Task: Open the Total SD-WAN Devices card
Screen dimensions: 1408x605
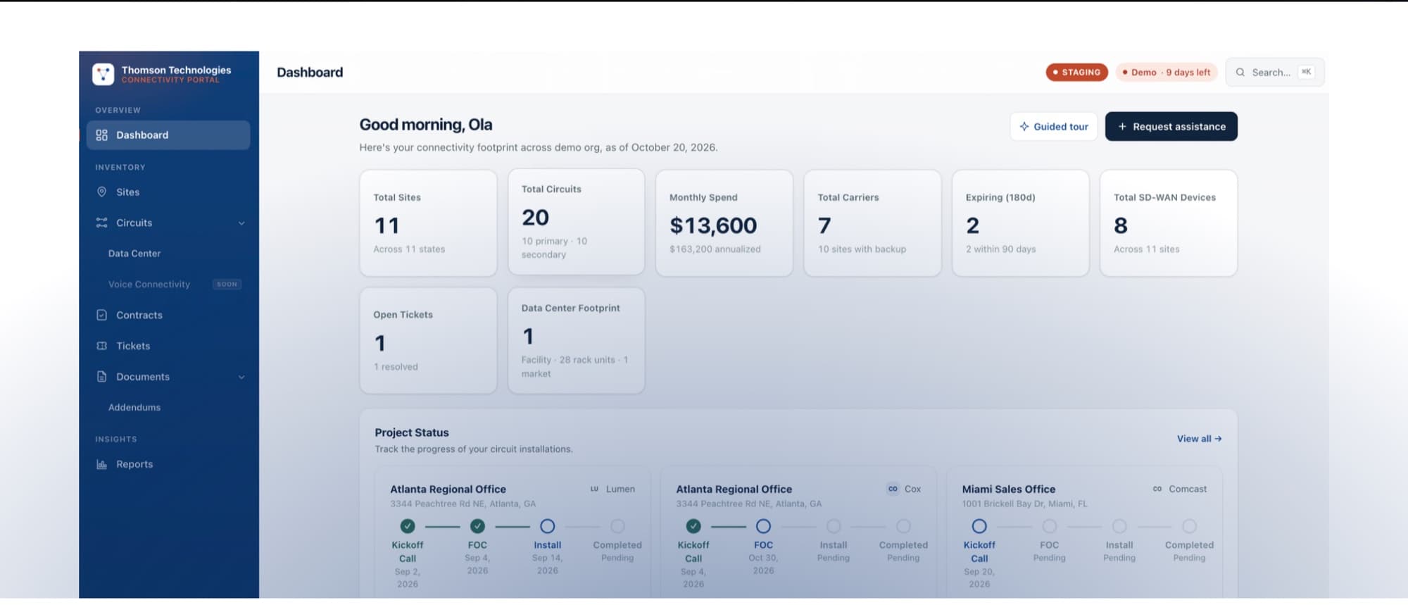Action: [x=1169, y=223]
